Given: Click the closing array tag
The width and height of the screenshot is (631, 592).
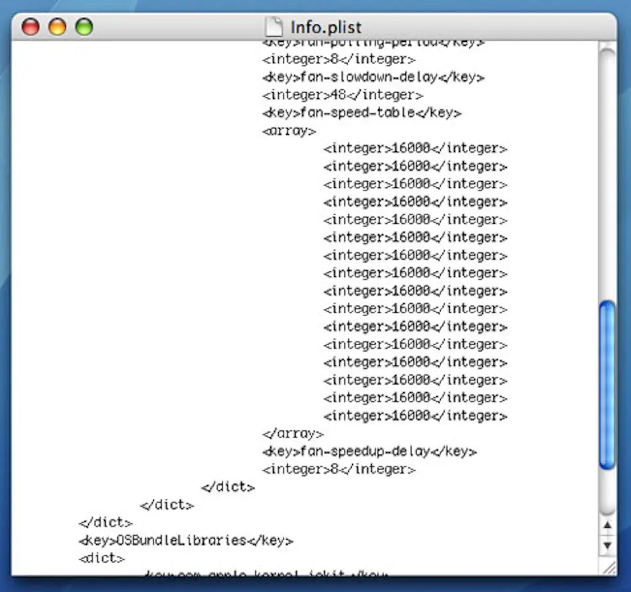Looking at the screenshot, I should point(294,433).
